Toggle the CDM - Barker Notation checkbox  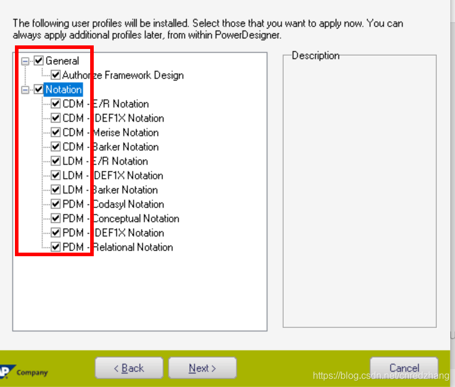pos(56,146)
